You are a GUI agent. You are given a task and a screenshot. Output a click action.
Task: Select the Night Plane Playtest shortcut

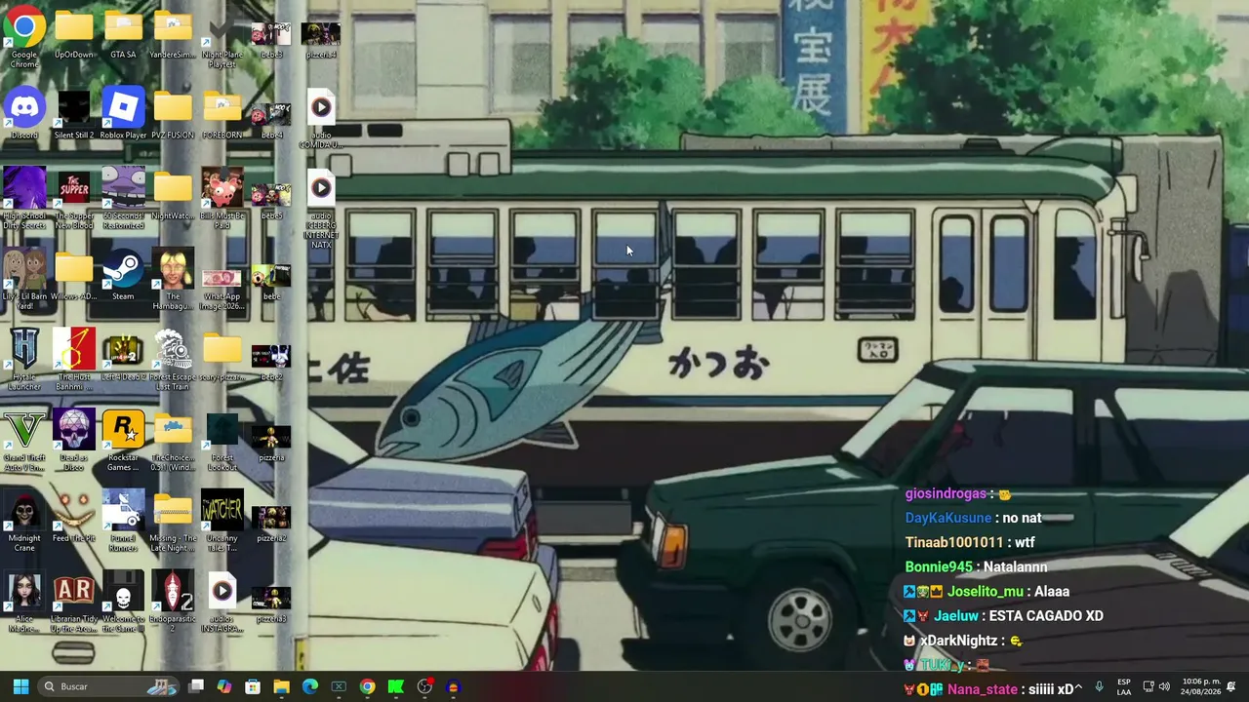pos(222,40)
